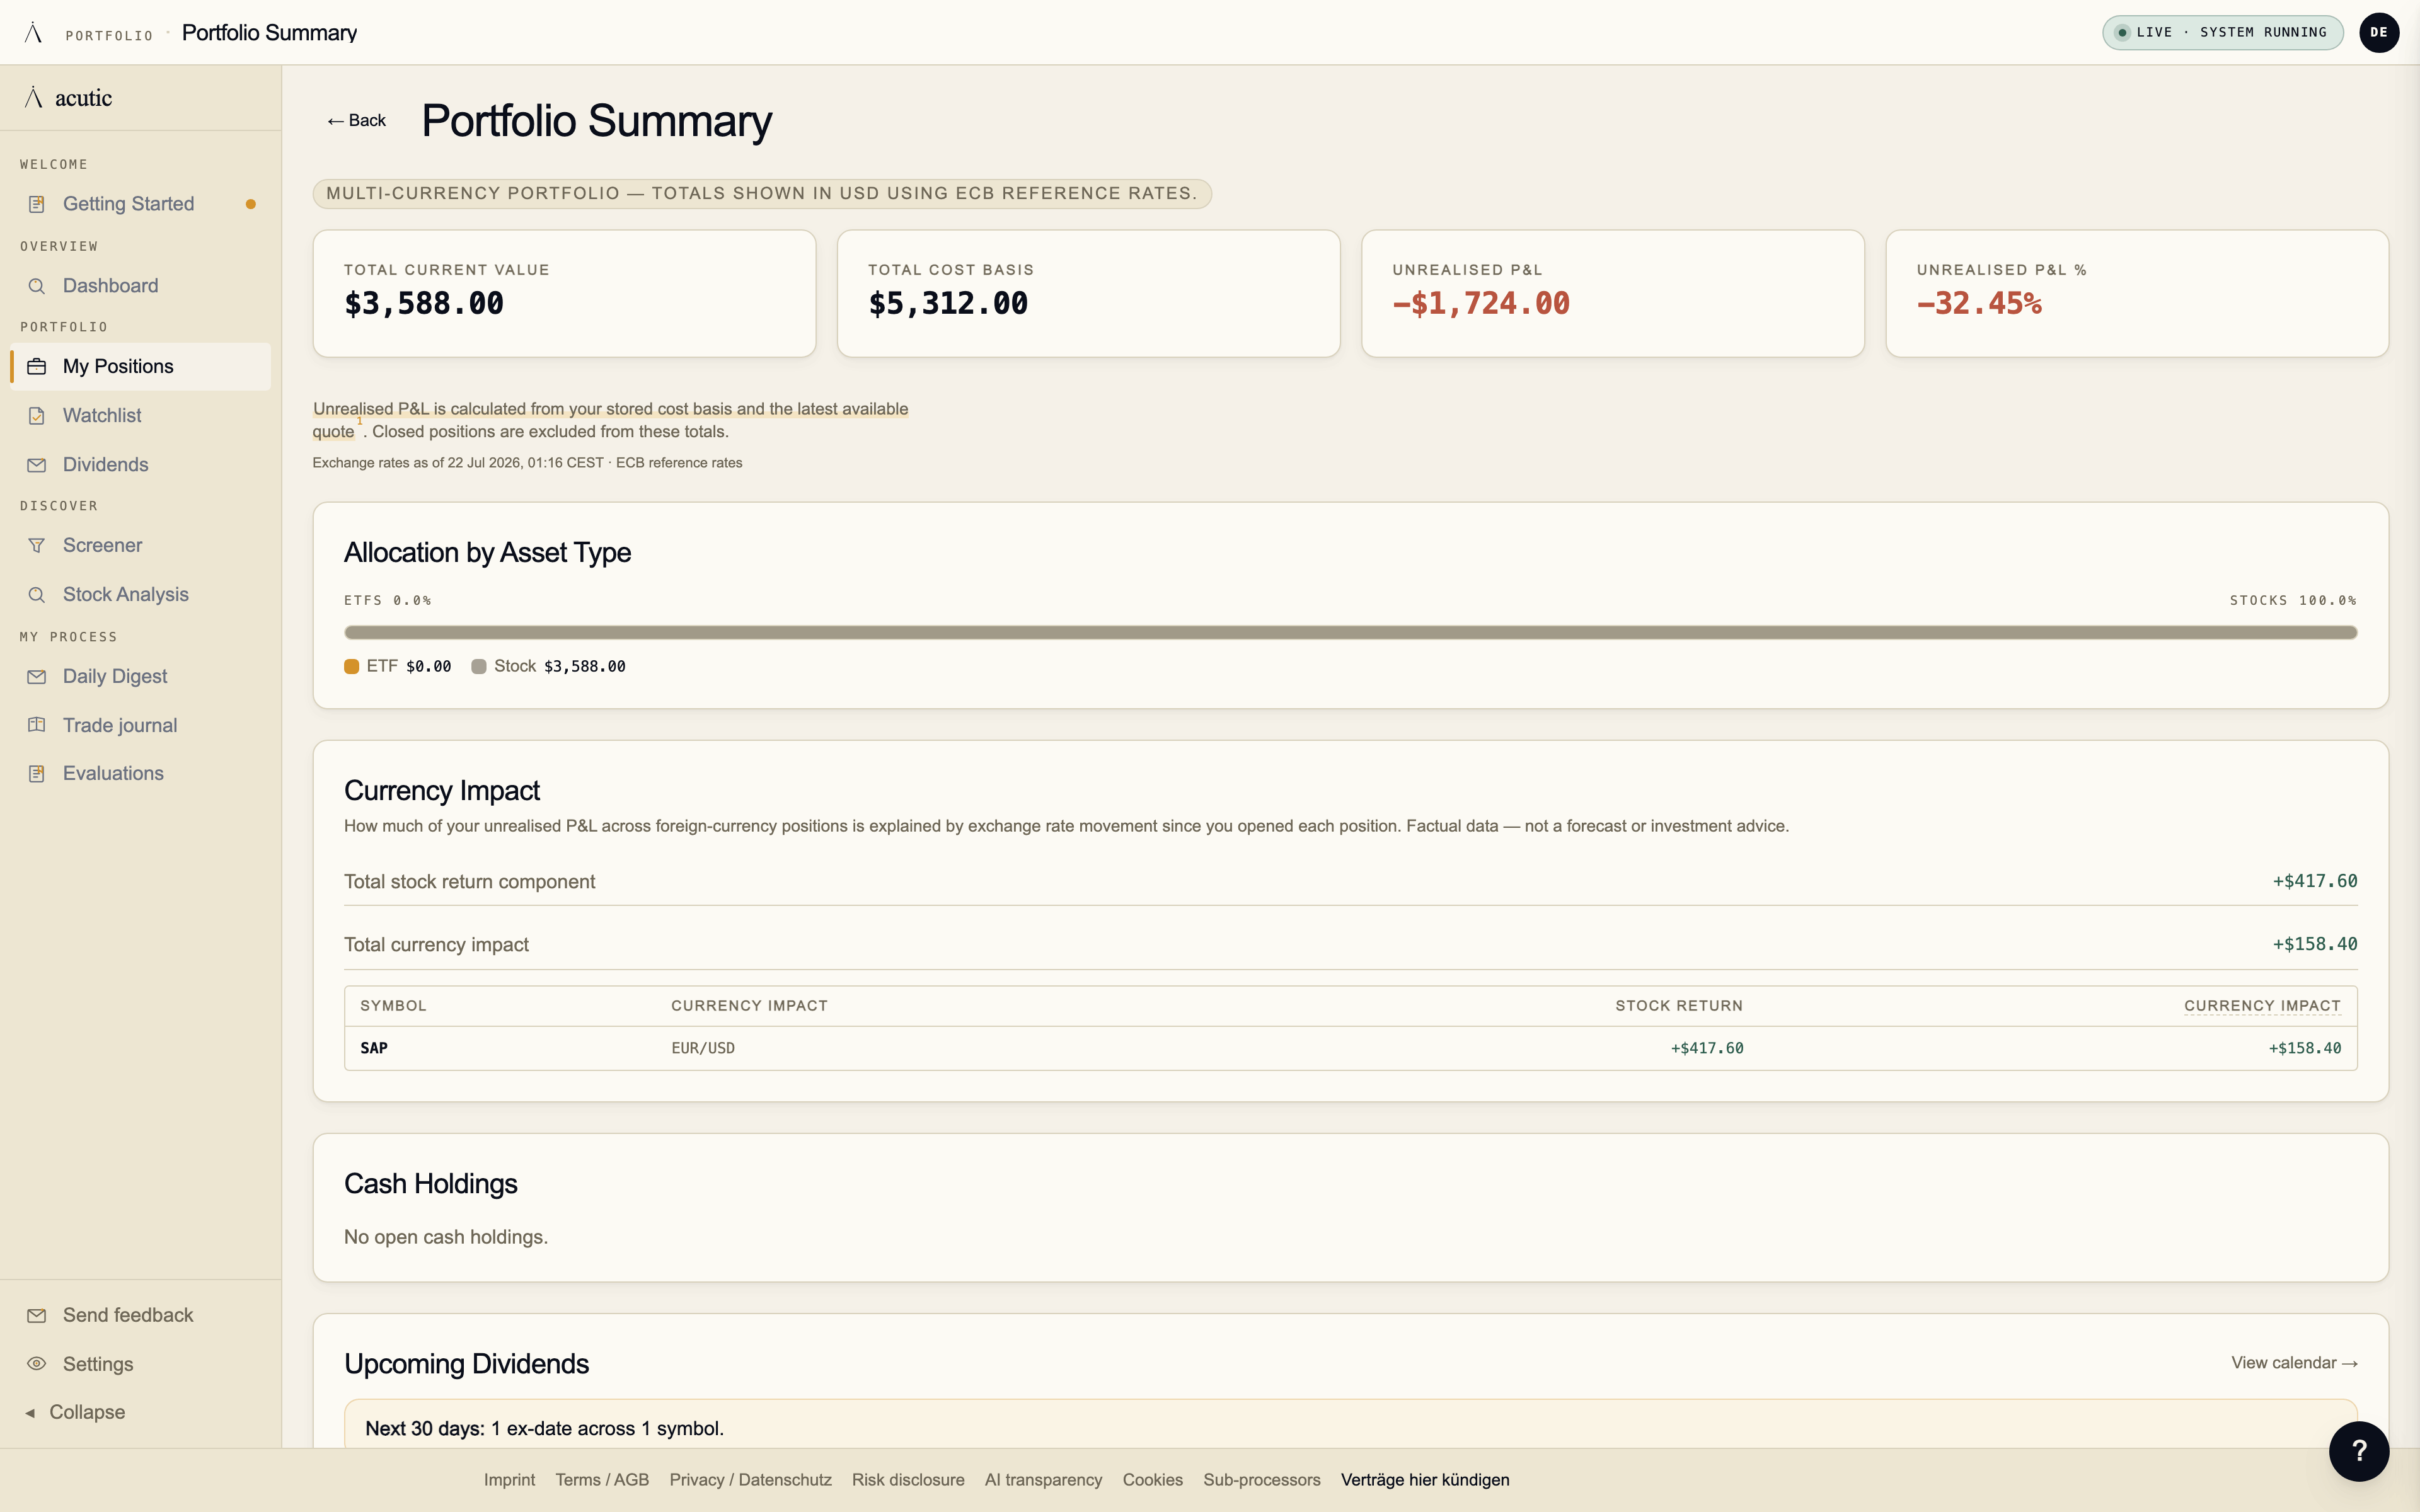Open the DE user avatar menu
Image resolution: width=2420 pixels, height=1512 pixels.
[x=2378, y=32]
